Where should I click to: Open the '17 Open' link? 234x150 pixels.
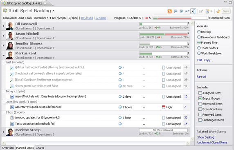pyautogui.click(x=101, y=18)
